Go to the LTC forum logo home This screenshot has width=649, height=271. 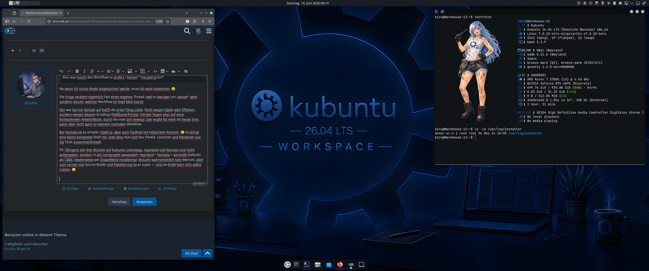point(10,31)
